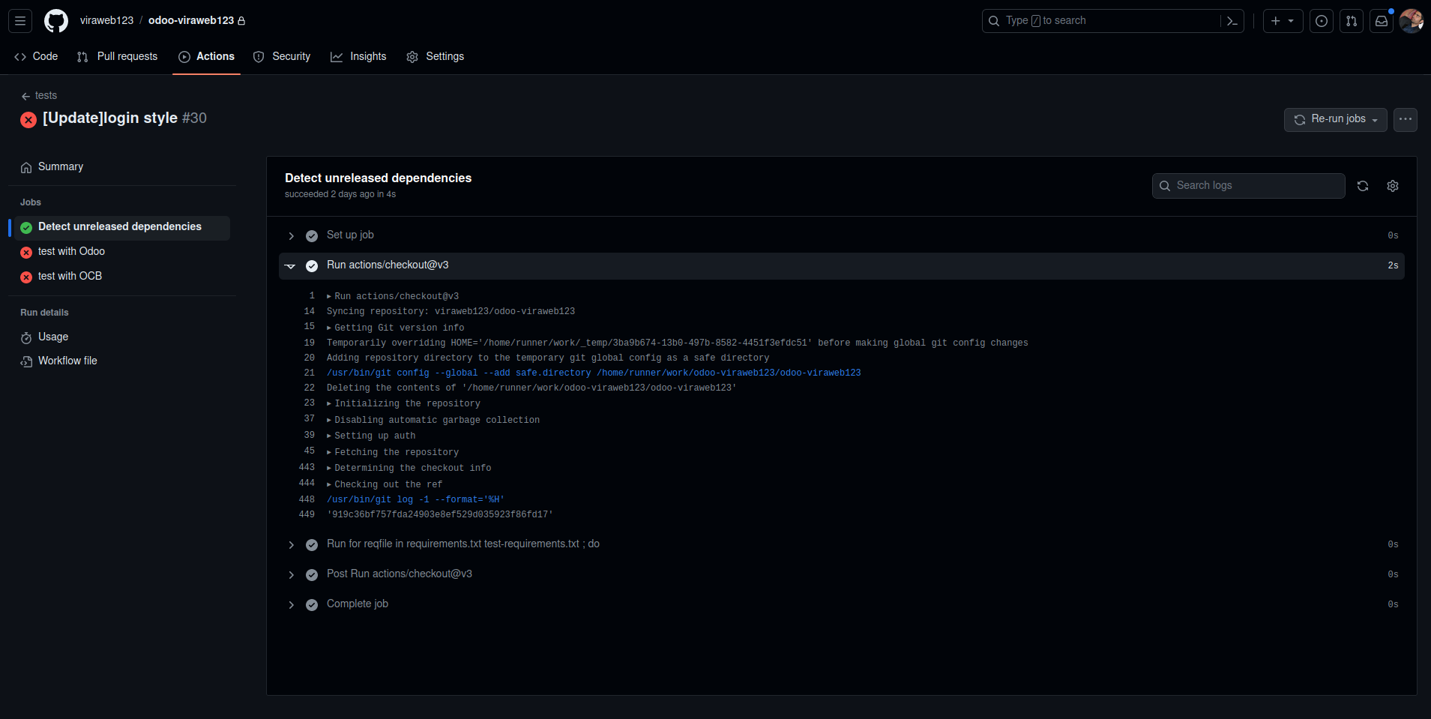Expand the Initializing the repository log group
Viewport: 1431px width, 719px height.
coord(403,403)
